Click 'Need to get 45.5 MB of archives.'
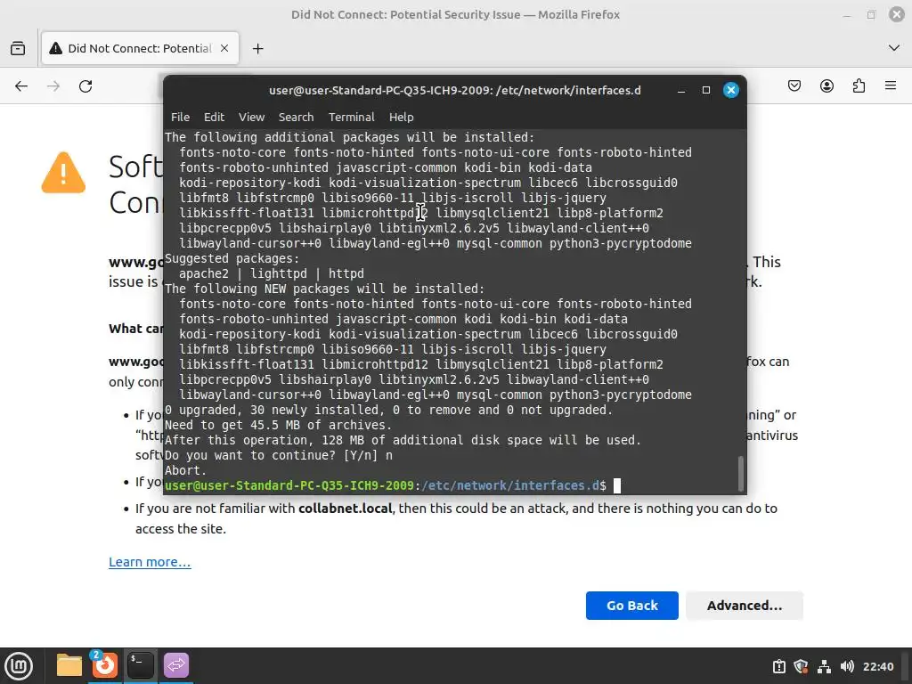 point(279,425)
